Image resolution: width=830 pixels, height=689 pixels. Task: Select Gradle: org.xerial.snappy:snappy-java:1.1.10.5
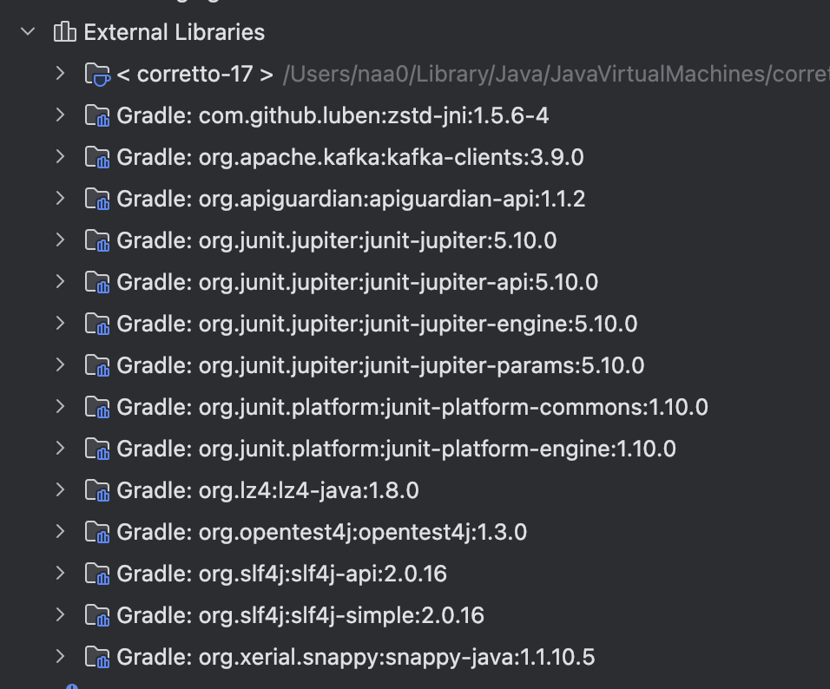356,657
